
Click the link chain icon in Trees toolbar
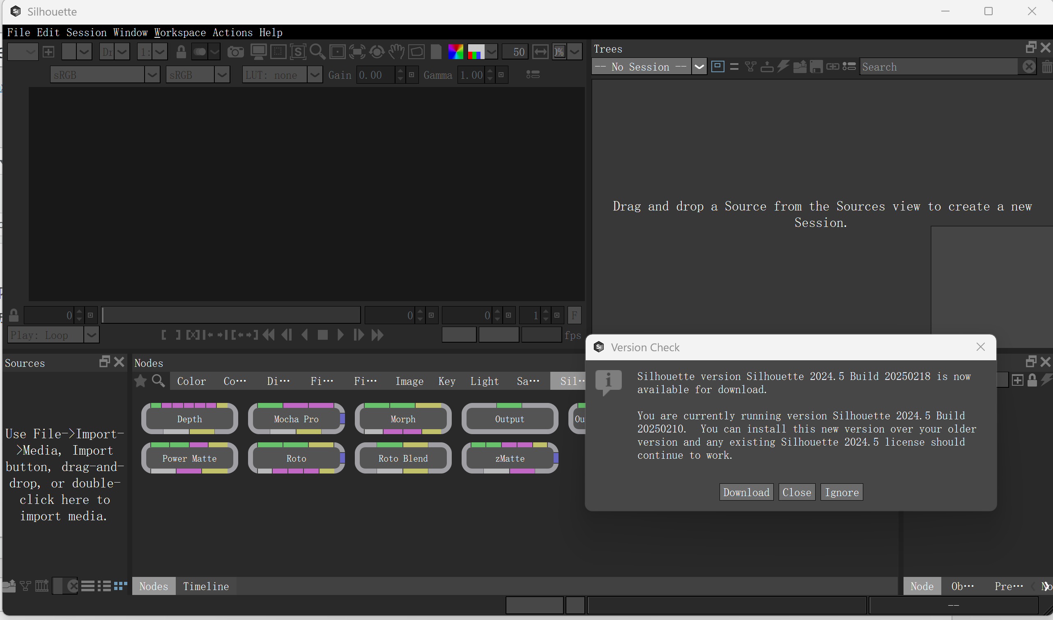tap(832, 67)
